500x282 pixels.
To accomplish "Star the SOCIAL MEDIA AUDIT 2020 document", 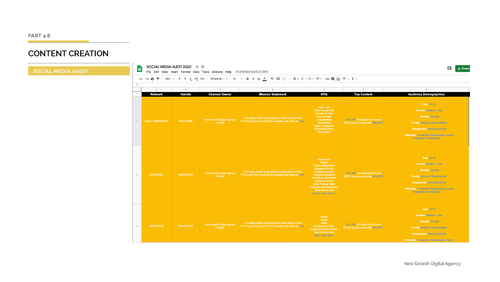I will (x=197, y=67).
